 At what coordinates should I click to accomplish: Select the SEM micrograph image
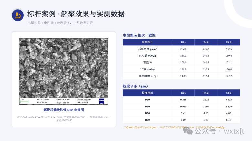pos(64,71)
